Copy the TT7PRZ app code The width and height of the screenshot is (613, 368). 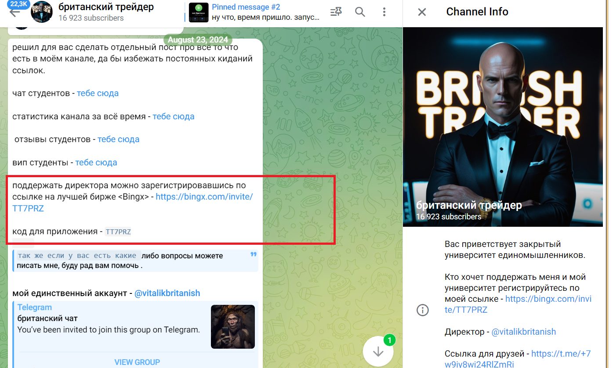click(x=118, y=232)
